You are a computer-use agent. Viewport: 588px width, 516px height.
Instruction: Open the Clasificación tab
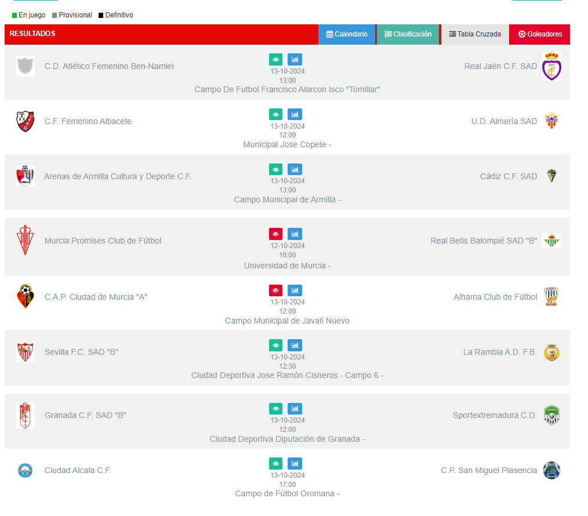point(408,34)
